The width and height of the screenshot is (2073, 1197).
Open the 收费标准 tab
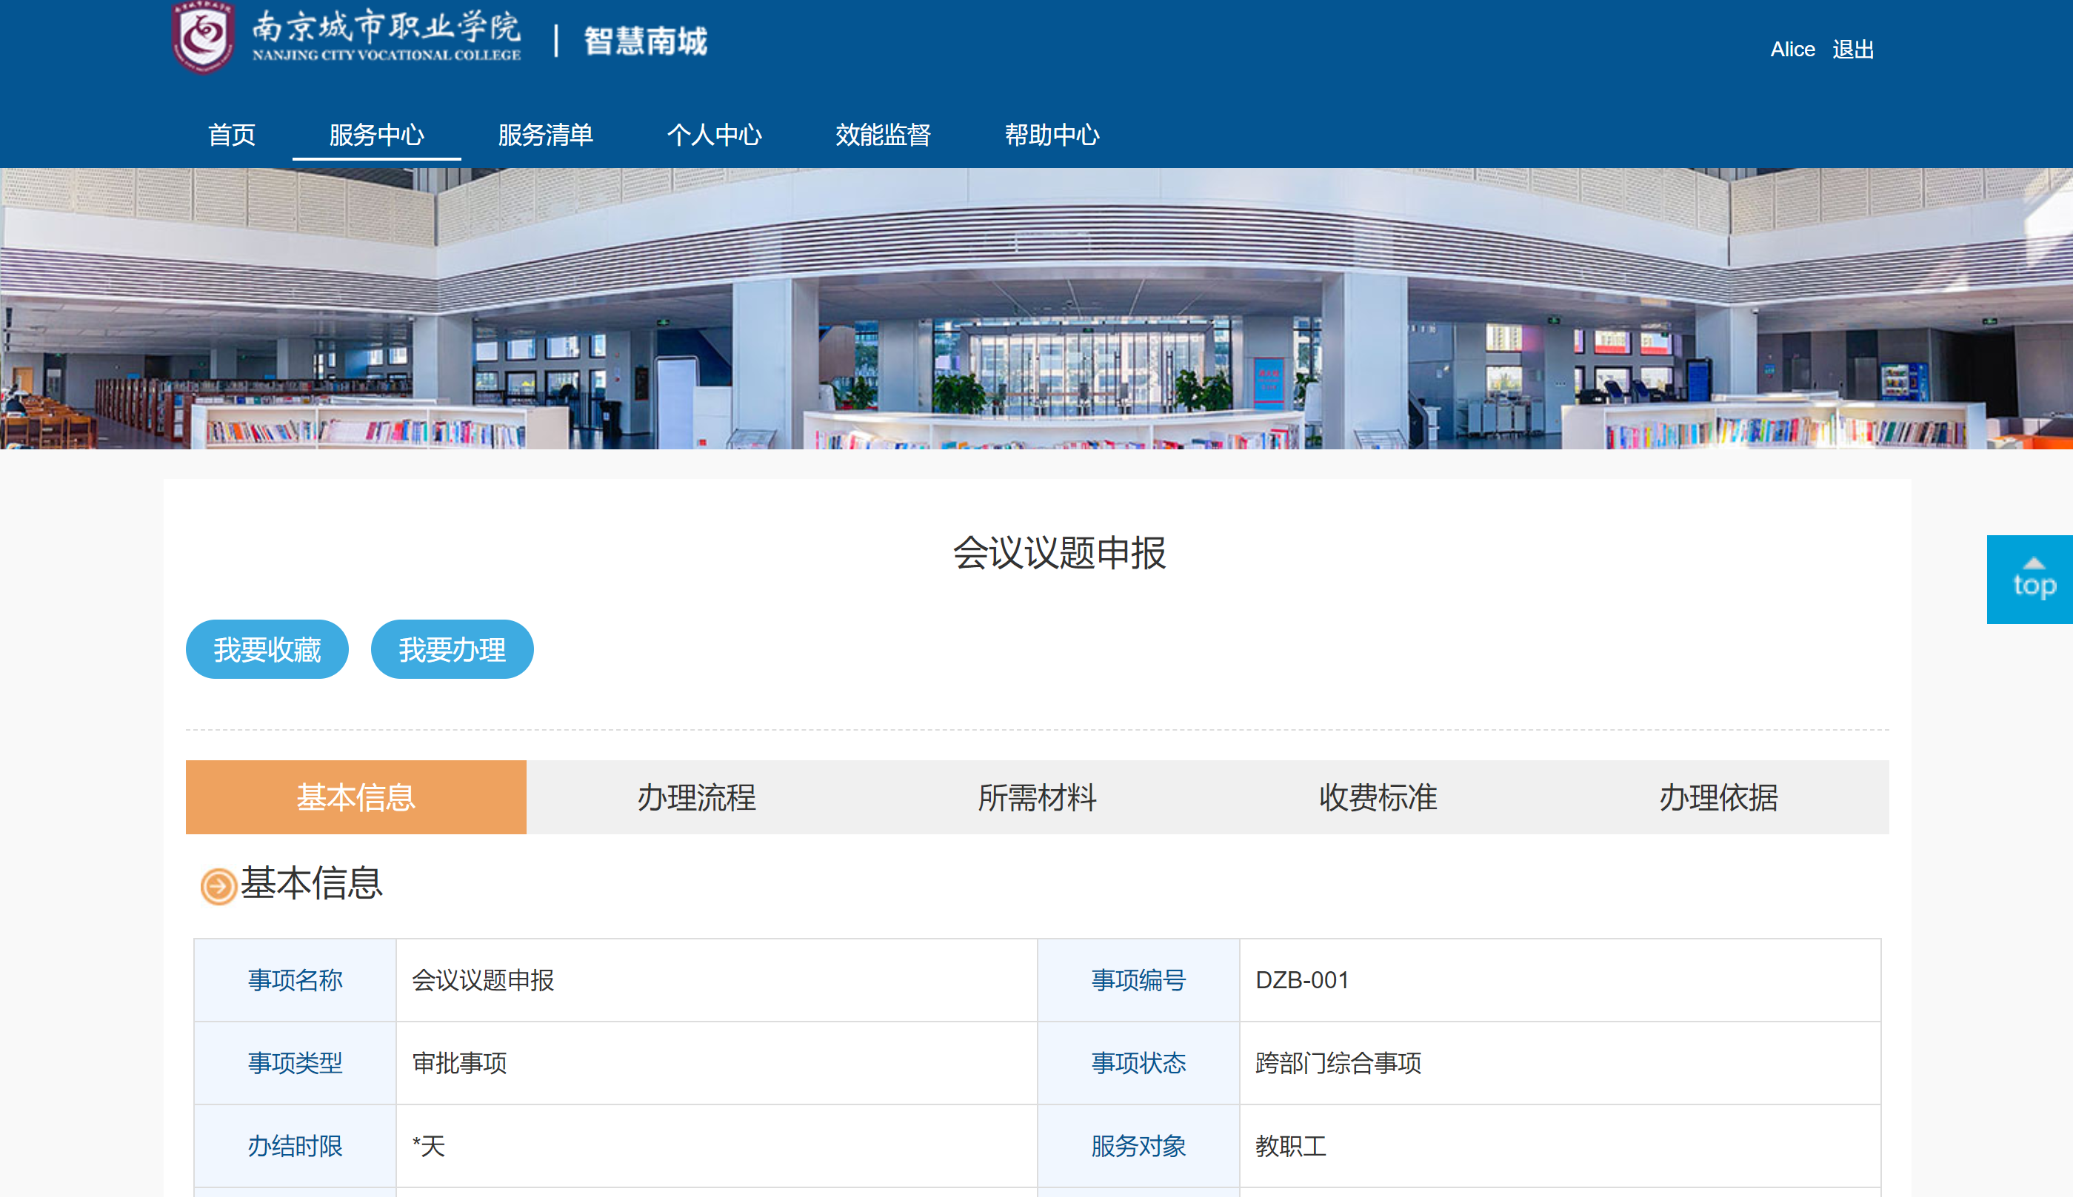(x=1378, y=797)
